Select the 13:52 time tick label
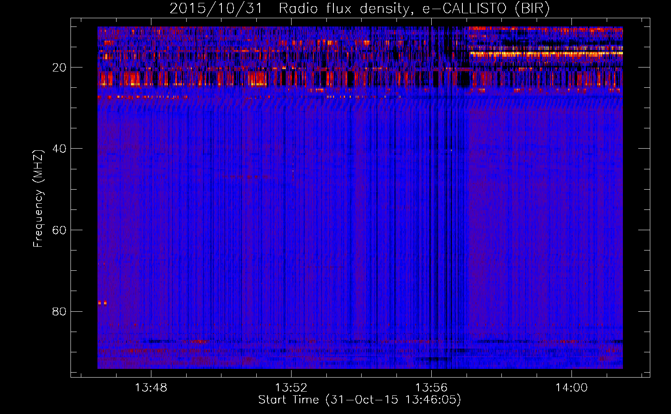Image resolution: width=671 pixels, height=414 pixels. tap(292, 388)
